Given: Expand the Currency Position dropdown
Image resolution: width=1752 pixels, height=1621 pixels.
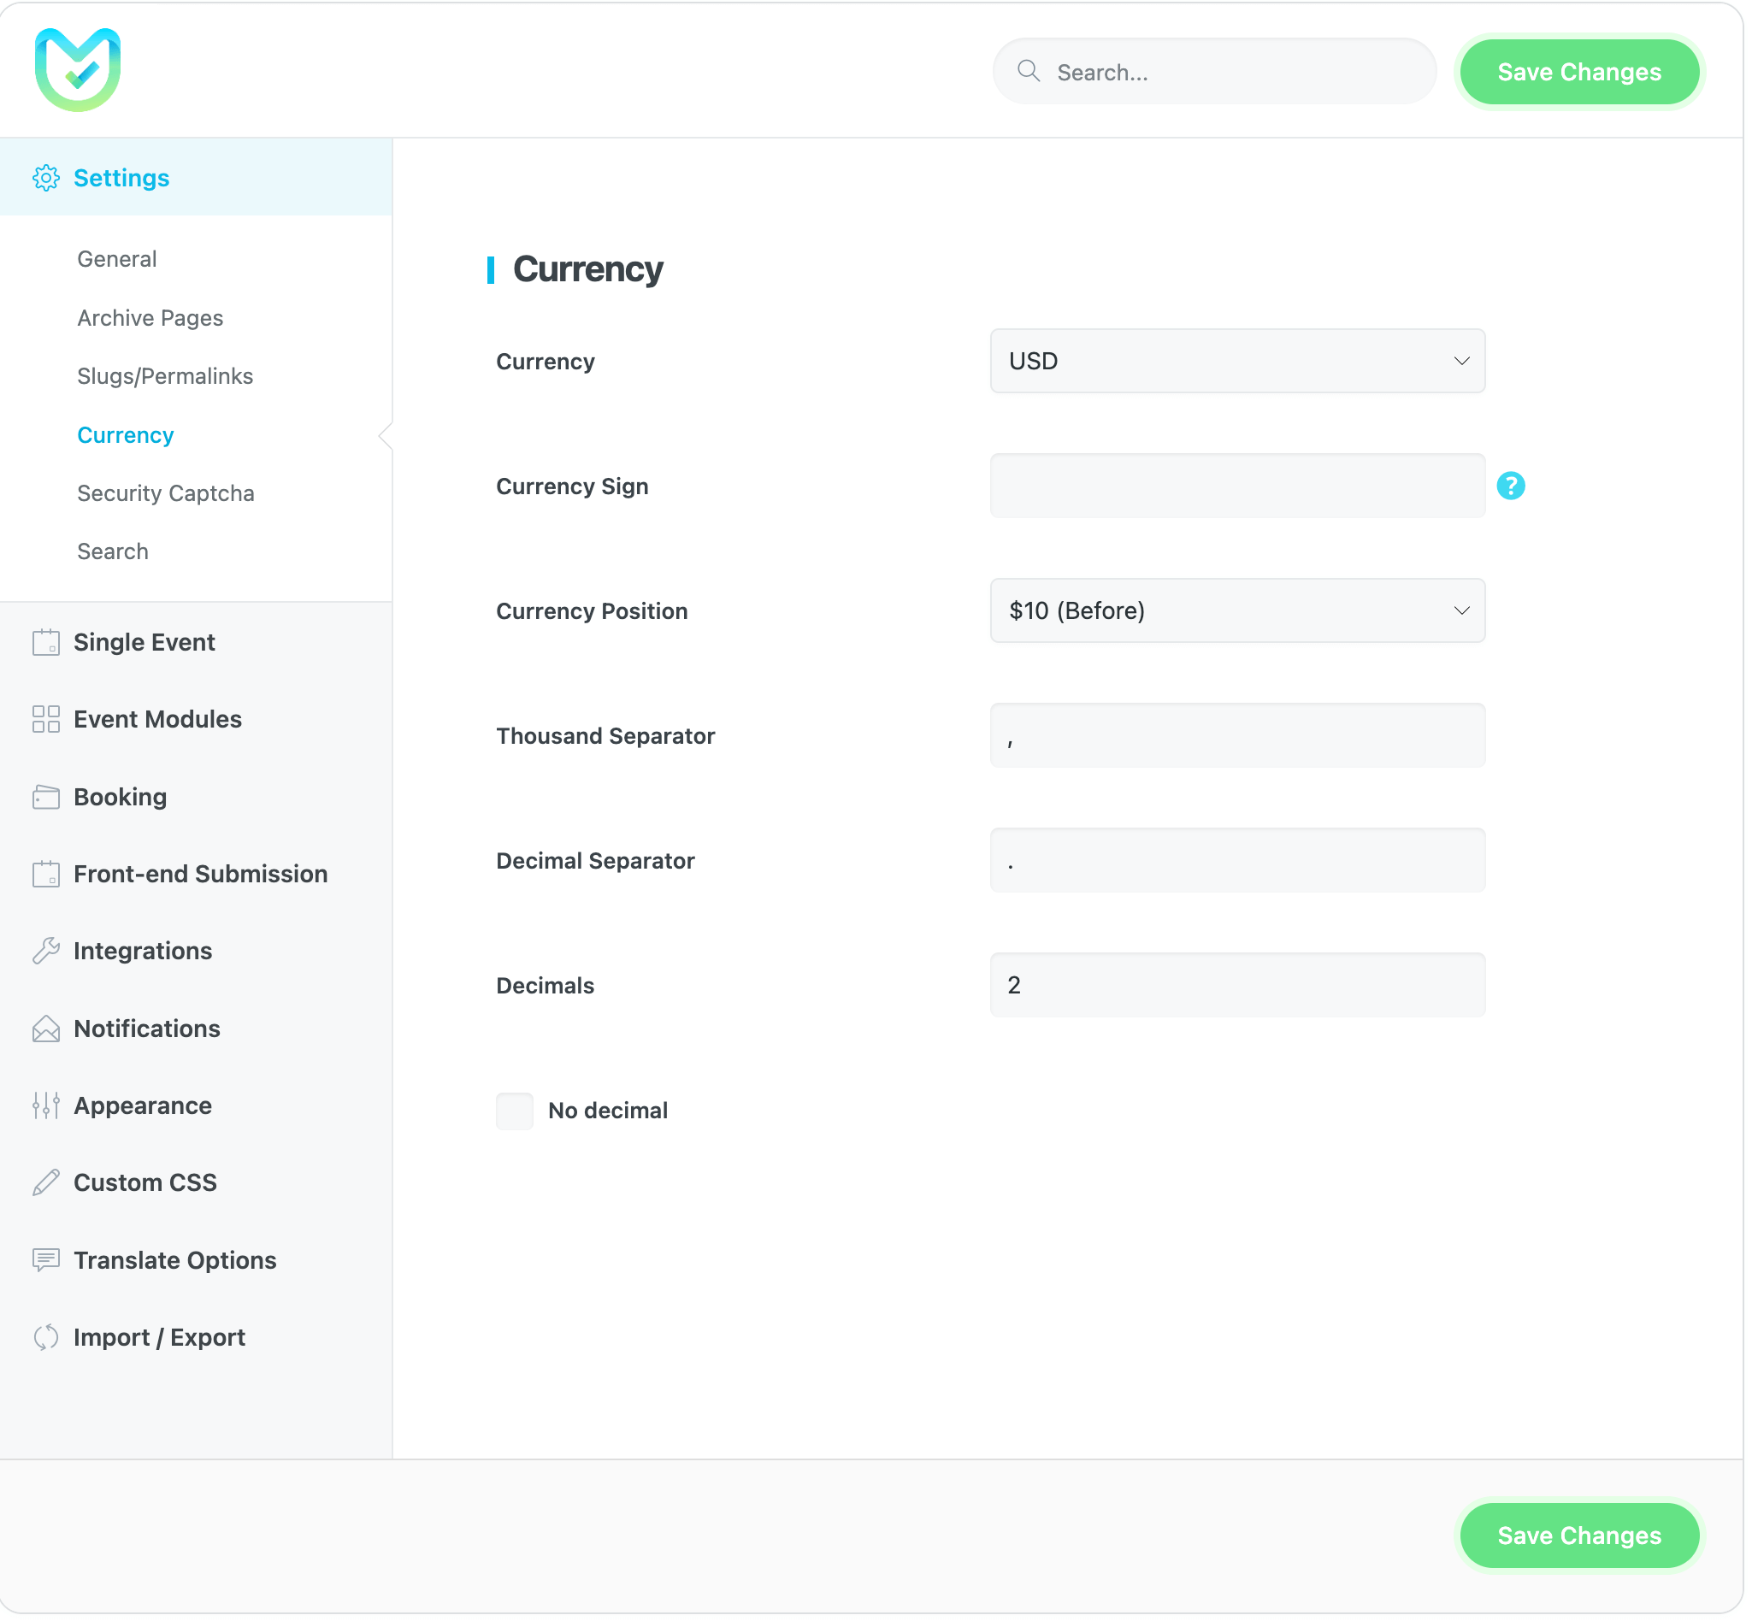Looking at the screenshot, I should [1237, 610].
